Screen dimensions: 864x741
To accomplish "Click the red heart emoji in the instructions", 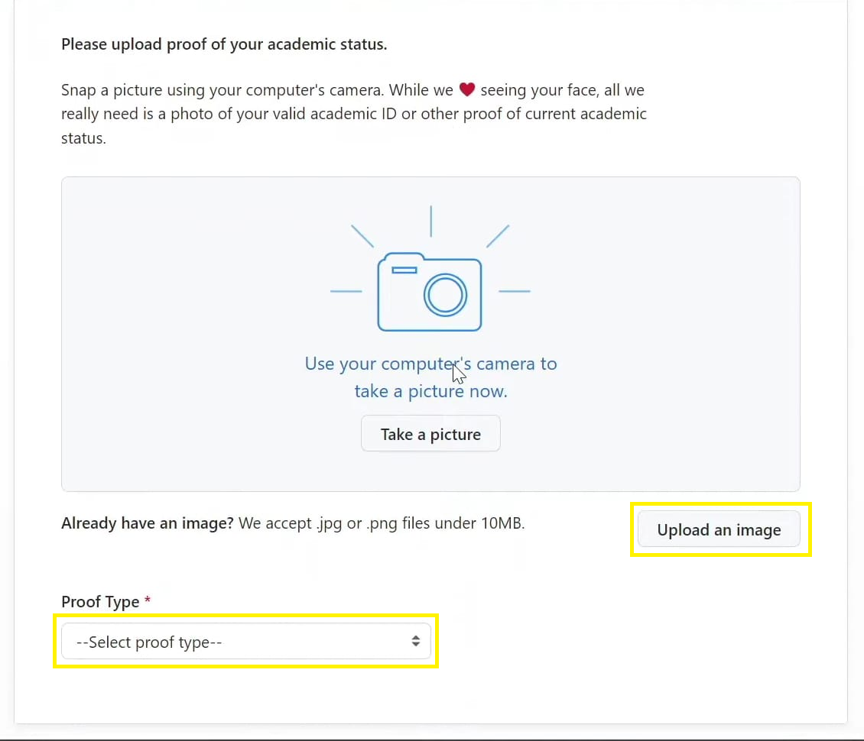I will tap(467, 90).
